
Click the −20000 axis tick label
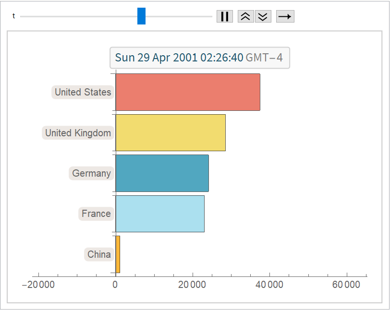pos(38,285)
